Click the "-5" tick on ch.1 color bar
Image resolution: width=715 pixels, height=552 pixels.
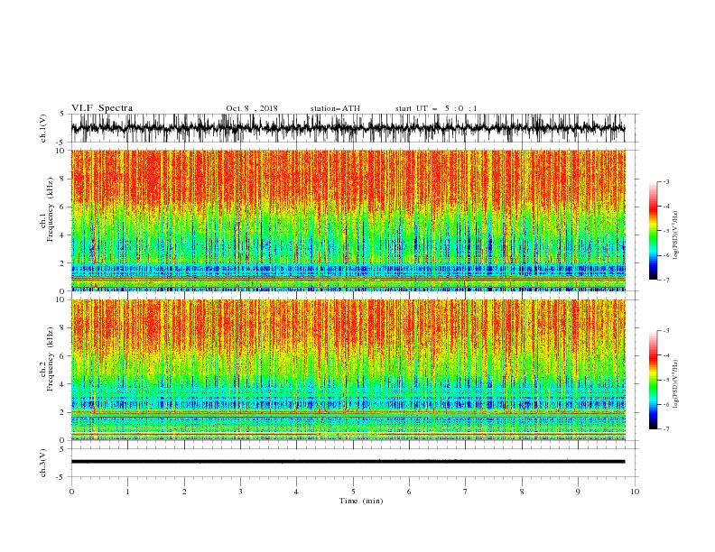coord(665,231)
